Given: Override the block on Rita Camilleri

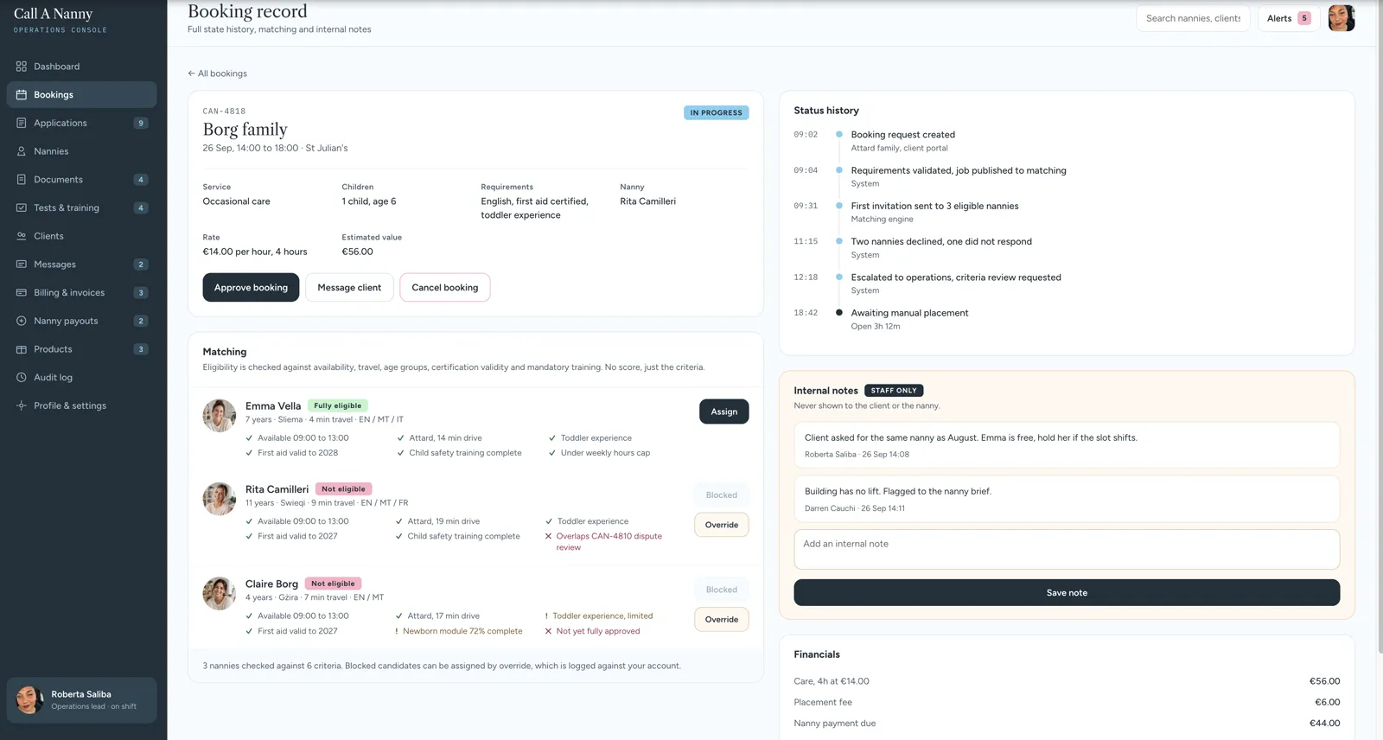Looking at the screenshot, I should click(721, 525).
